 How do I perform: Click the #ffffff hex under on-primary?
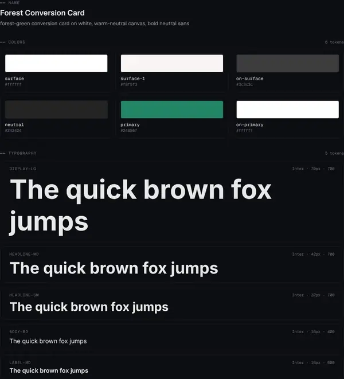[x=244, y=131]
